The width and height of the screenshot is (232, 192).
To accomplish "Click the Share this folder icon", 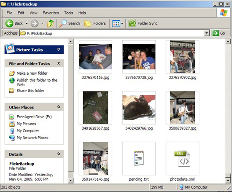I will (x=12, y=91).
